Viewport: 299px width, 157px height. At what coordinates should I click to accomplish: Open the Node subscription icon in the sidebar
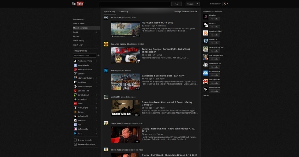click(x=75, y=133)
